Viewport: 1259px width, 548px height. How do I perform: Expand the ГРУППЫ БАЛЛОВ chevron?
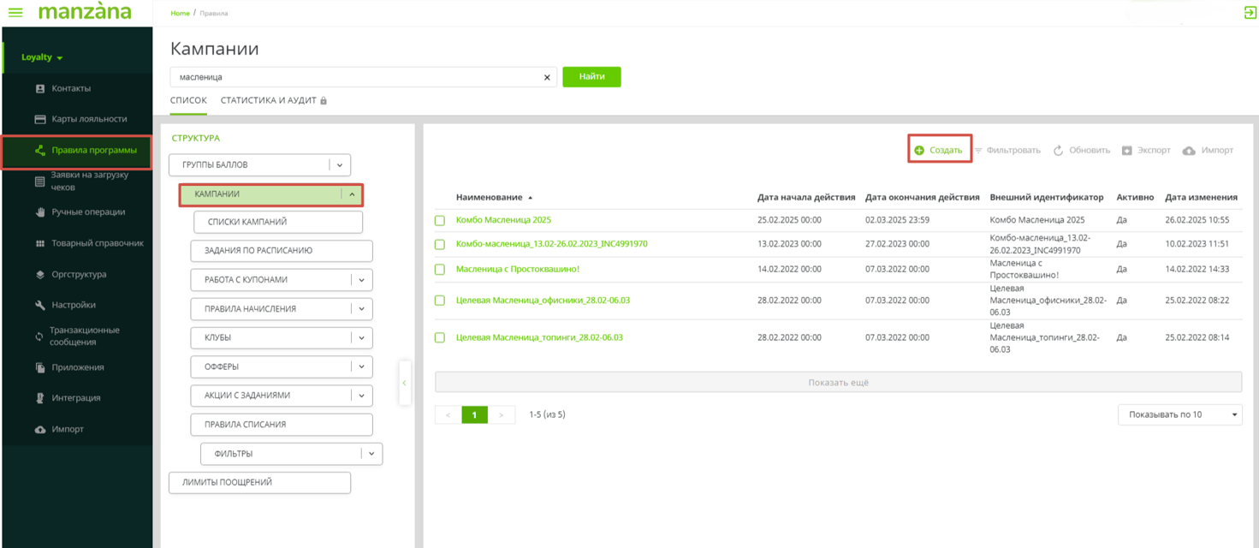click(340, 165)
